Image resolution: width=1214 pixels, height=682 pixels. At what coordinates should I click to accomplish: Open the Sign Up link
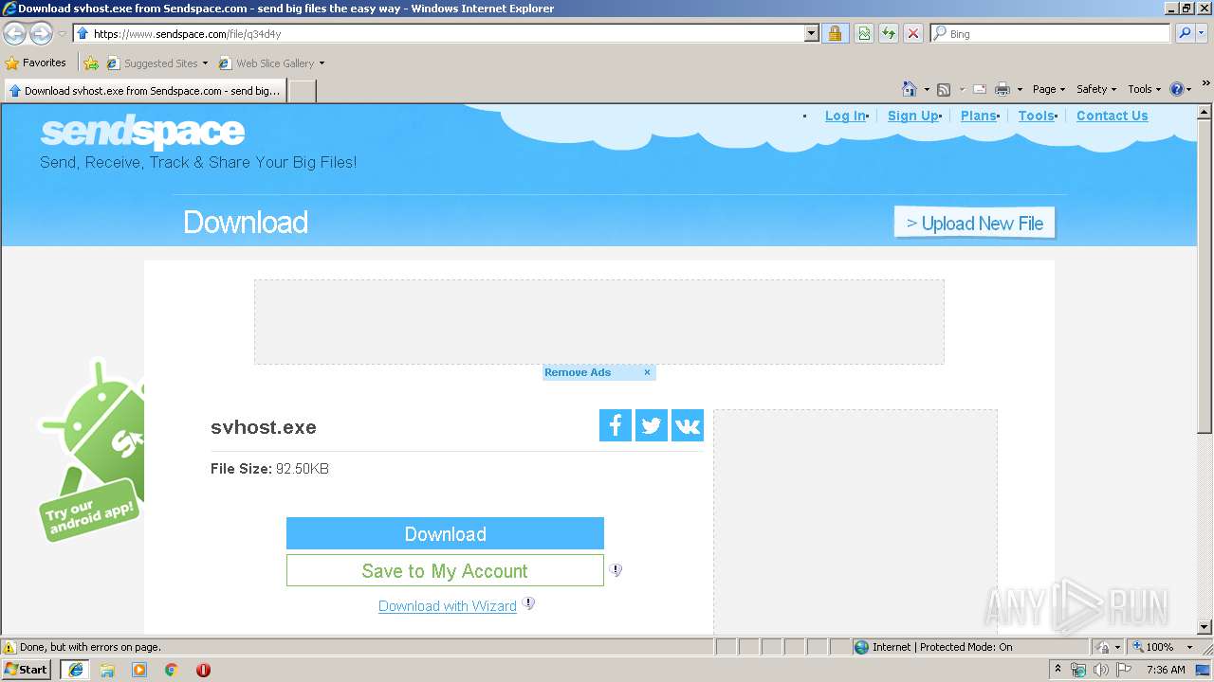[x=912, y=116]
